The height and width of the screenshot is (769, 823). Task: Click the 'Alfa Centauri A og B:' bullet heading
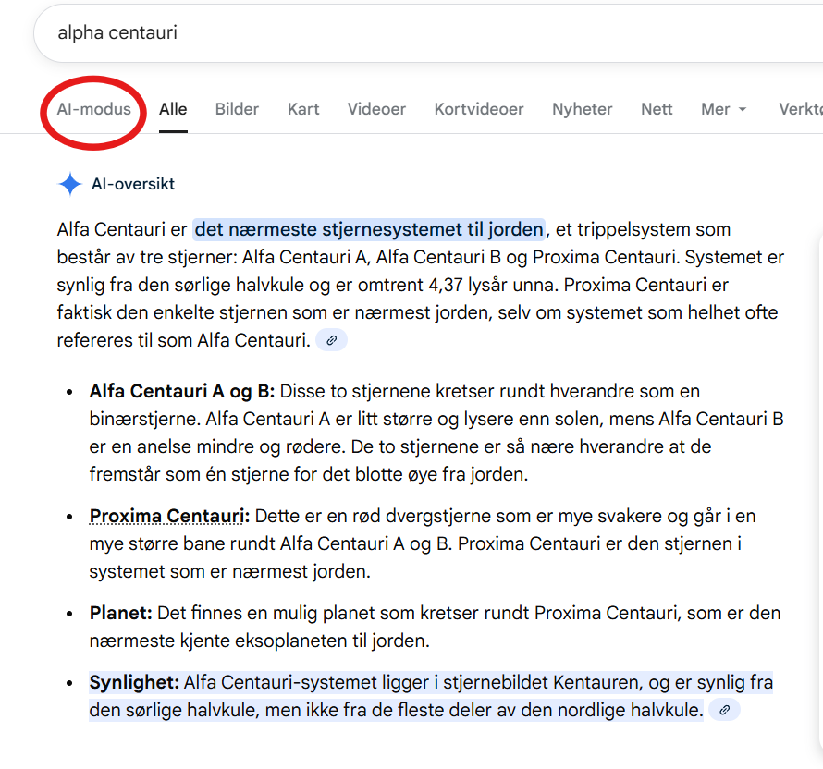coord(181,391)
